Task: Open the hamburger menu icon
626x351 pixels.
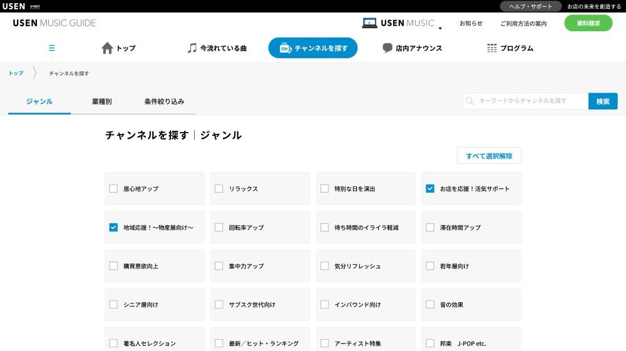Action: [52, 48]
